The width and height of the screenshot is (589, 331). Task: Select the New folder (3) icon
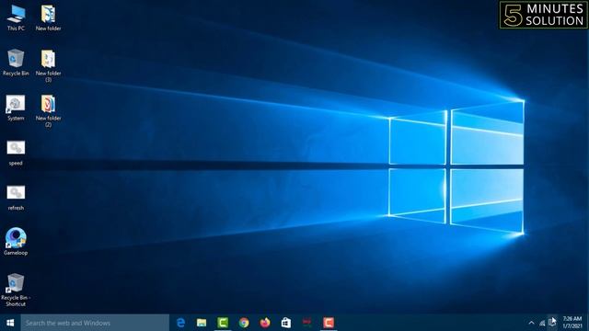pyautogui.click(x=49, y=65)
